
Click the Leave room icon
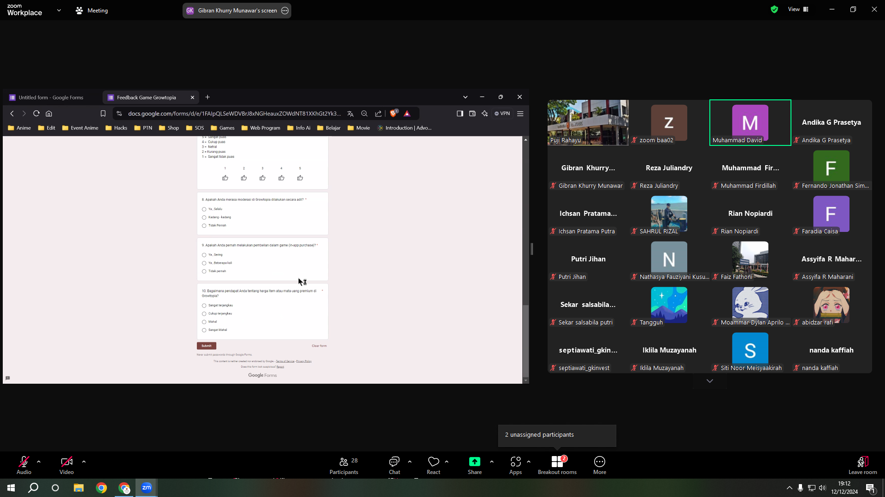click(x=862, y=462)
